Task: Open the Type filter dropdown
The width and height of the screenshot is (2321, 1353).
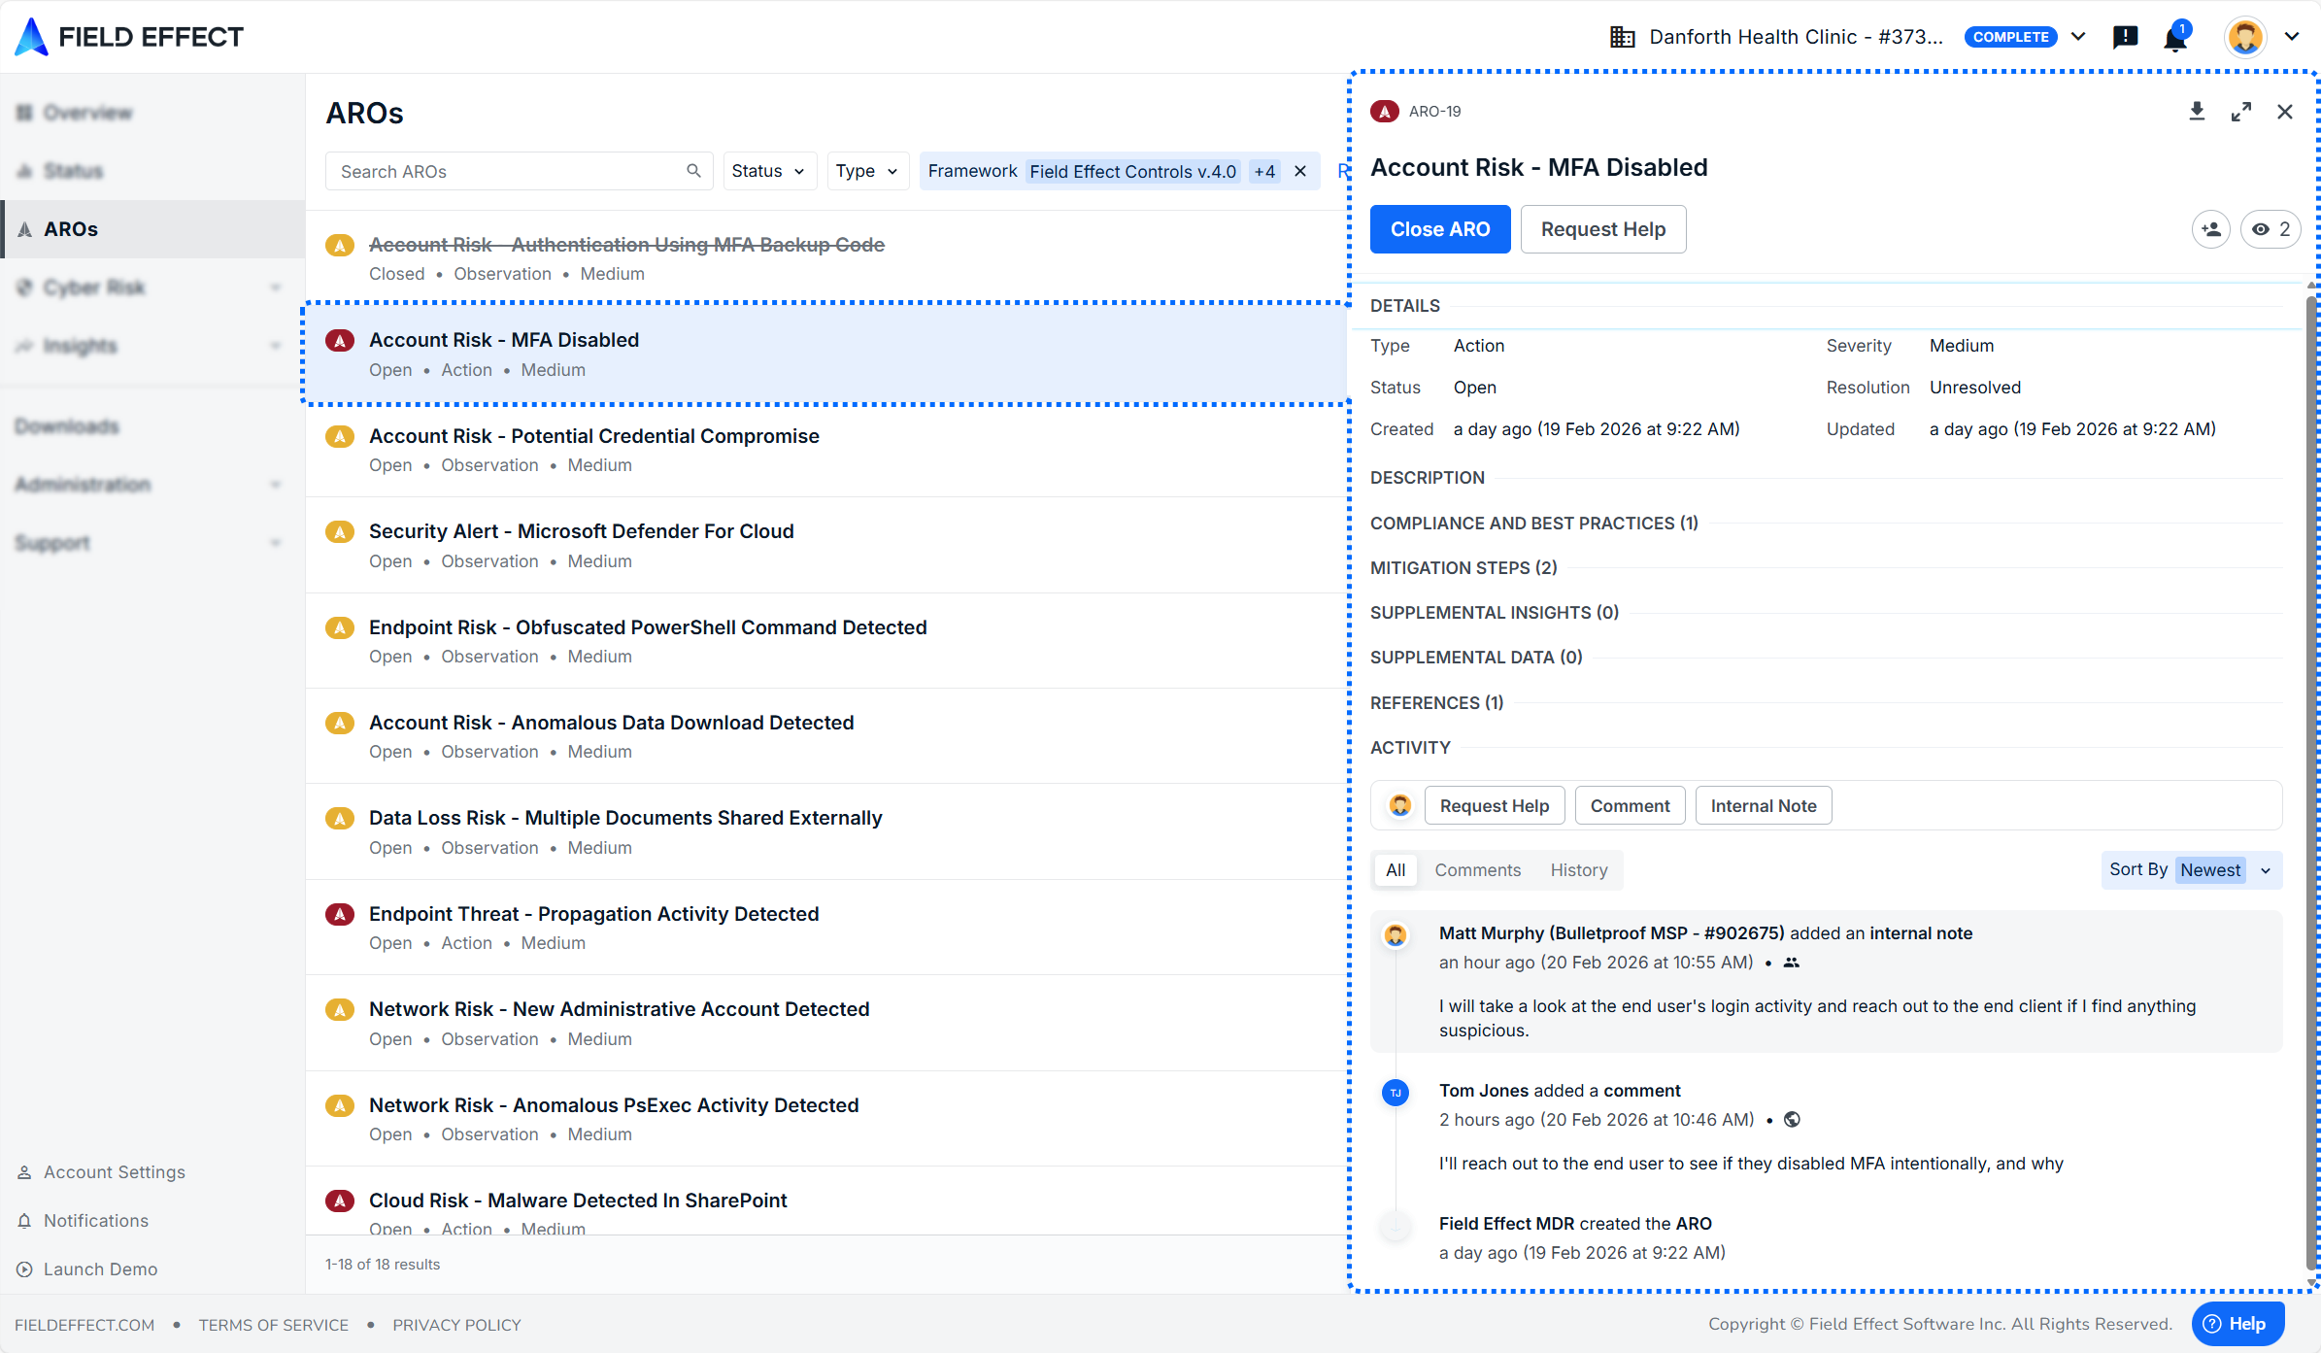Action: click(x=866, y=171)
